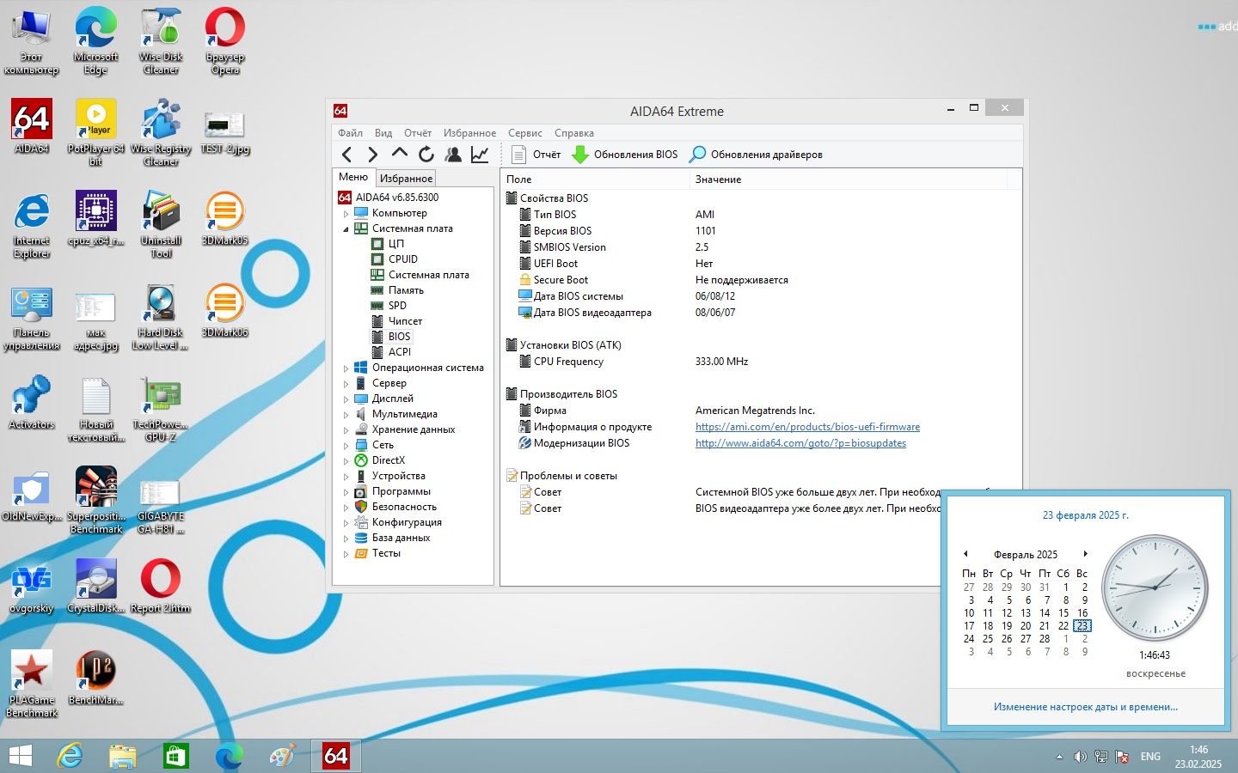Click the Отчёт report toolbar button
The image size is (1238, 773).
tap(536, 155)
